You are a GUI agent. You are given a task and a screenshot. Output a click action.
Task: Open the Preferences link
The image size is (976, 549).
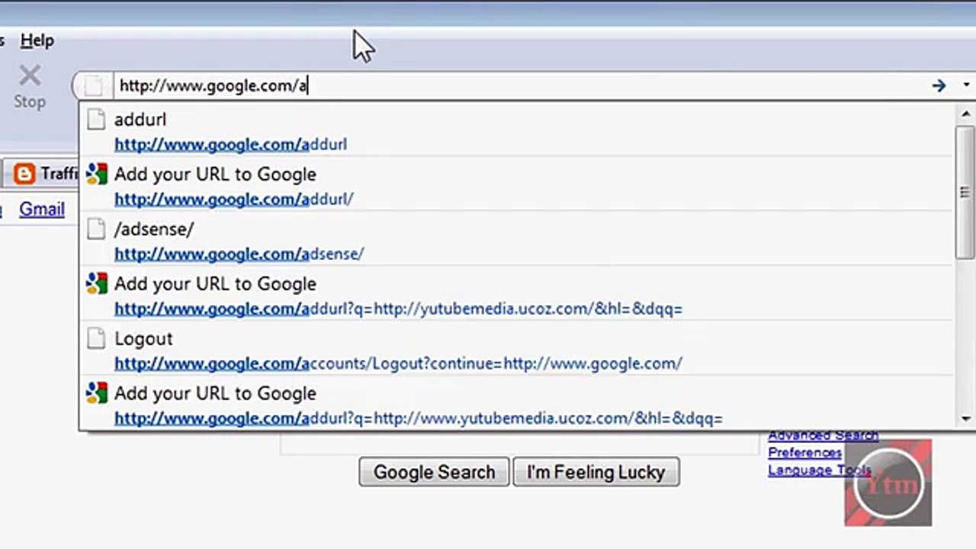[x=804, y=452]
